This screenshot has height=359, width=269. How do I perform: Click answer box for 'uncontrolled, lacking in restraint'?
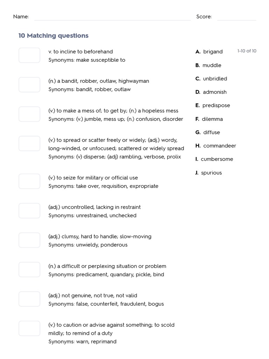coord(29,211)
